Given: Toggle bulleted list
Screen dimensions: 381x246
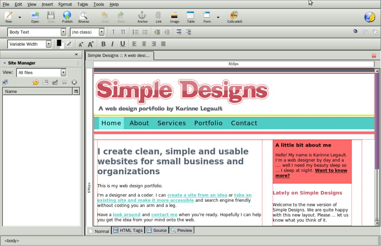Looking at the screenshot, I should [145, 32].
